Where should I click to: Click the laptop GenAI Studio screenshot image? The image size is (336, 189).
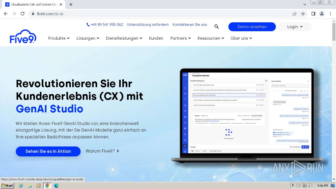click(247, 115)
